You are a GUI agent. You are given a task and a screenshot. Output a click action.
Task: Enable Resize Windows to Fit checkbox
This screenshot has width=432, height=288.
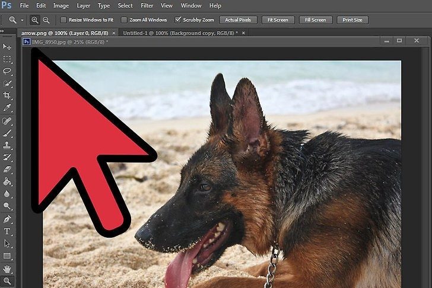coord(63,20)
